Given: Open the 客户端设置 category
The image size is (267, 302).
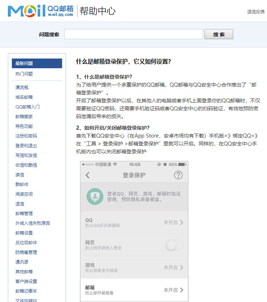Looking at the screenshot, I should click(26, 282).
